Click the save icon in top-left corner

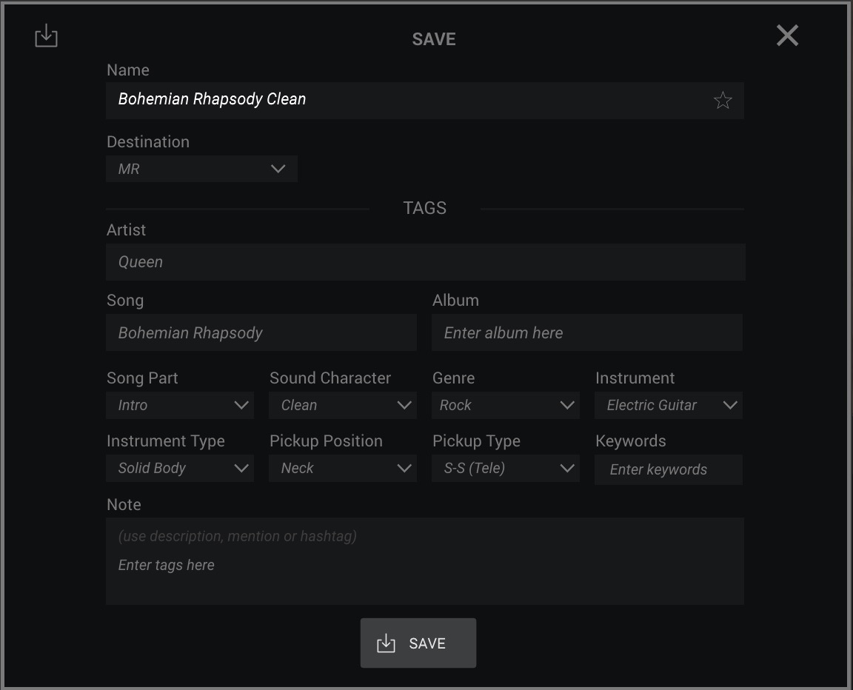click(46, 36)
